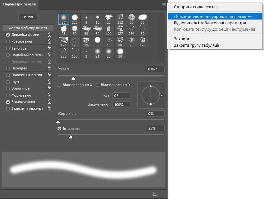
Task: Click the Закруглення percentage field
Action: tap(121, 105)
